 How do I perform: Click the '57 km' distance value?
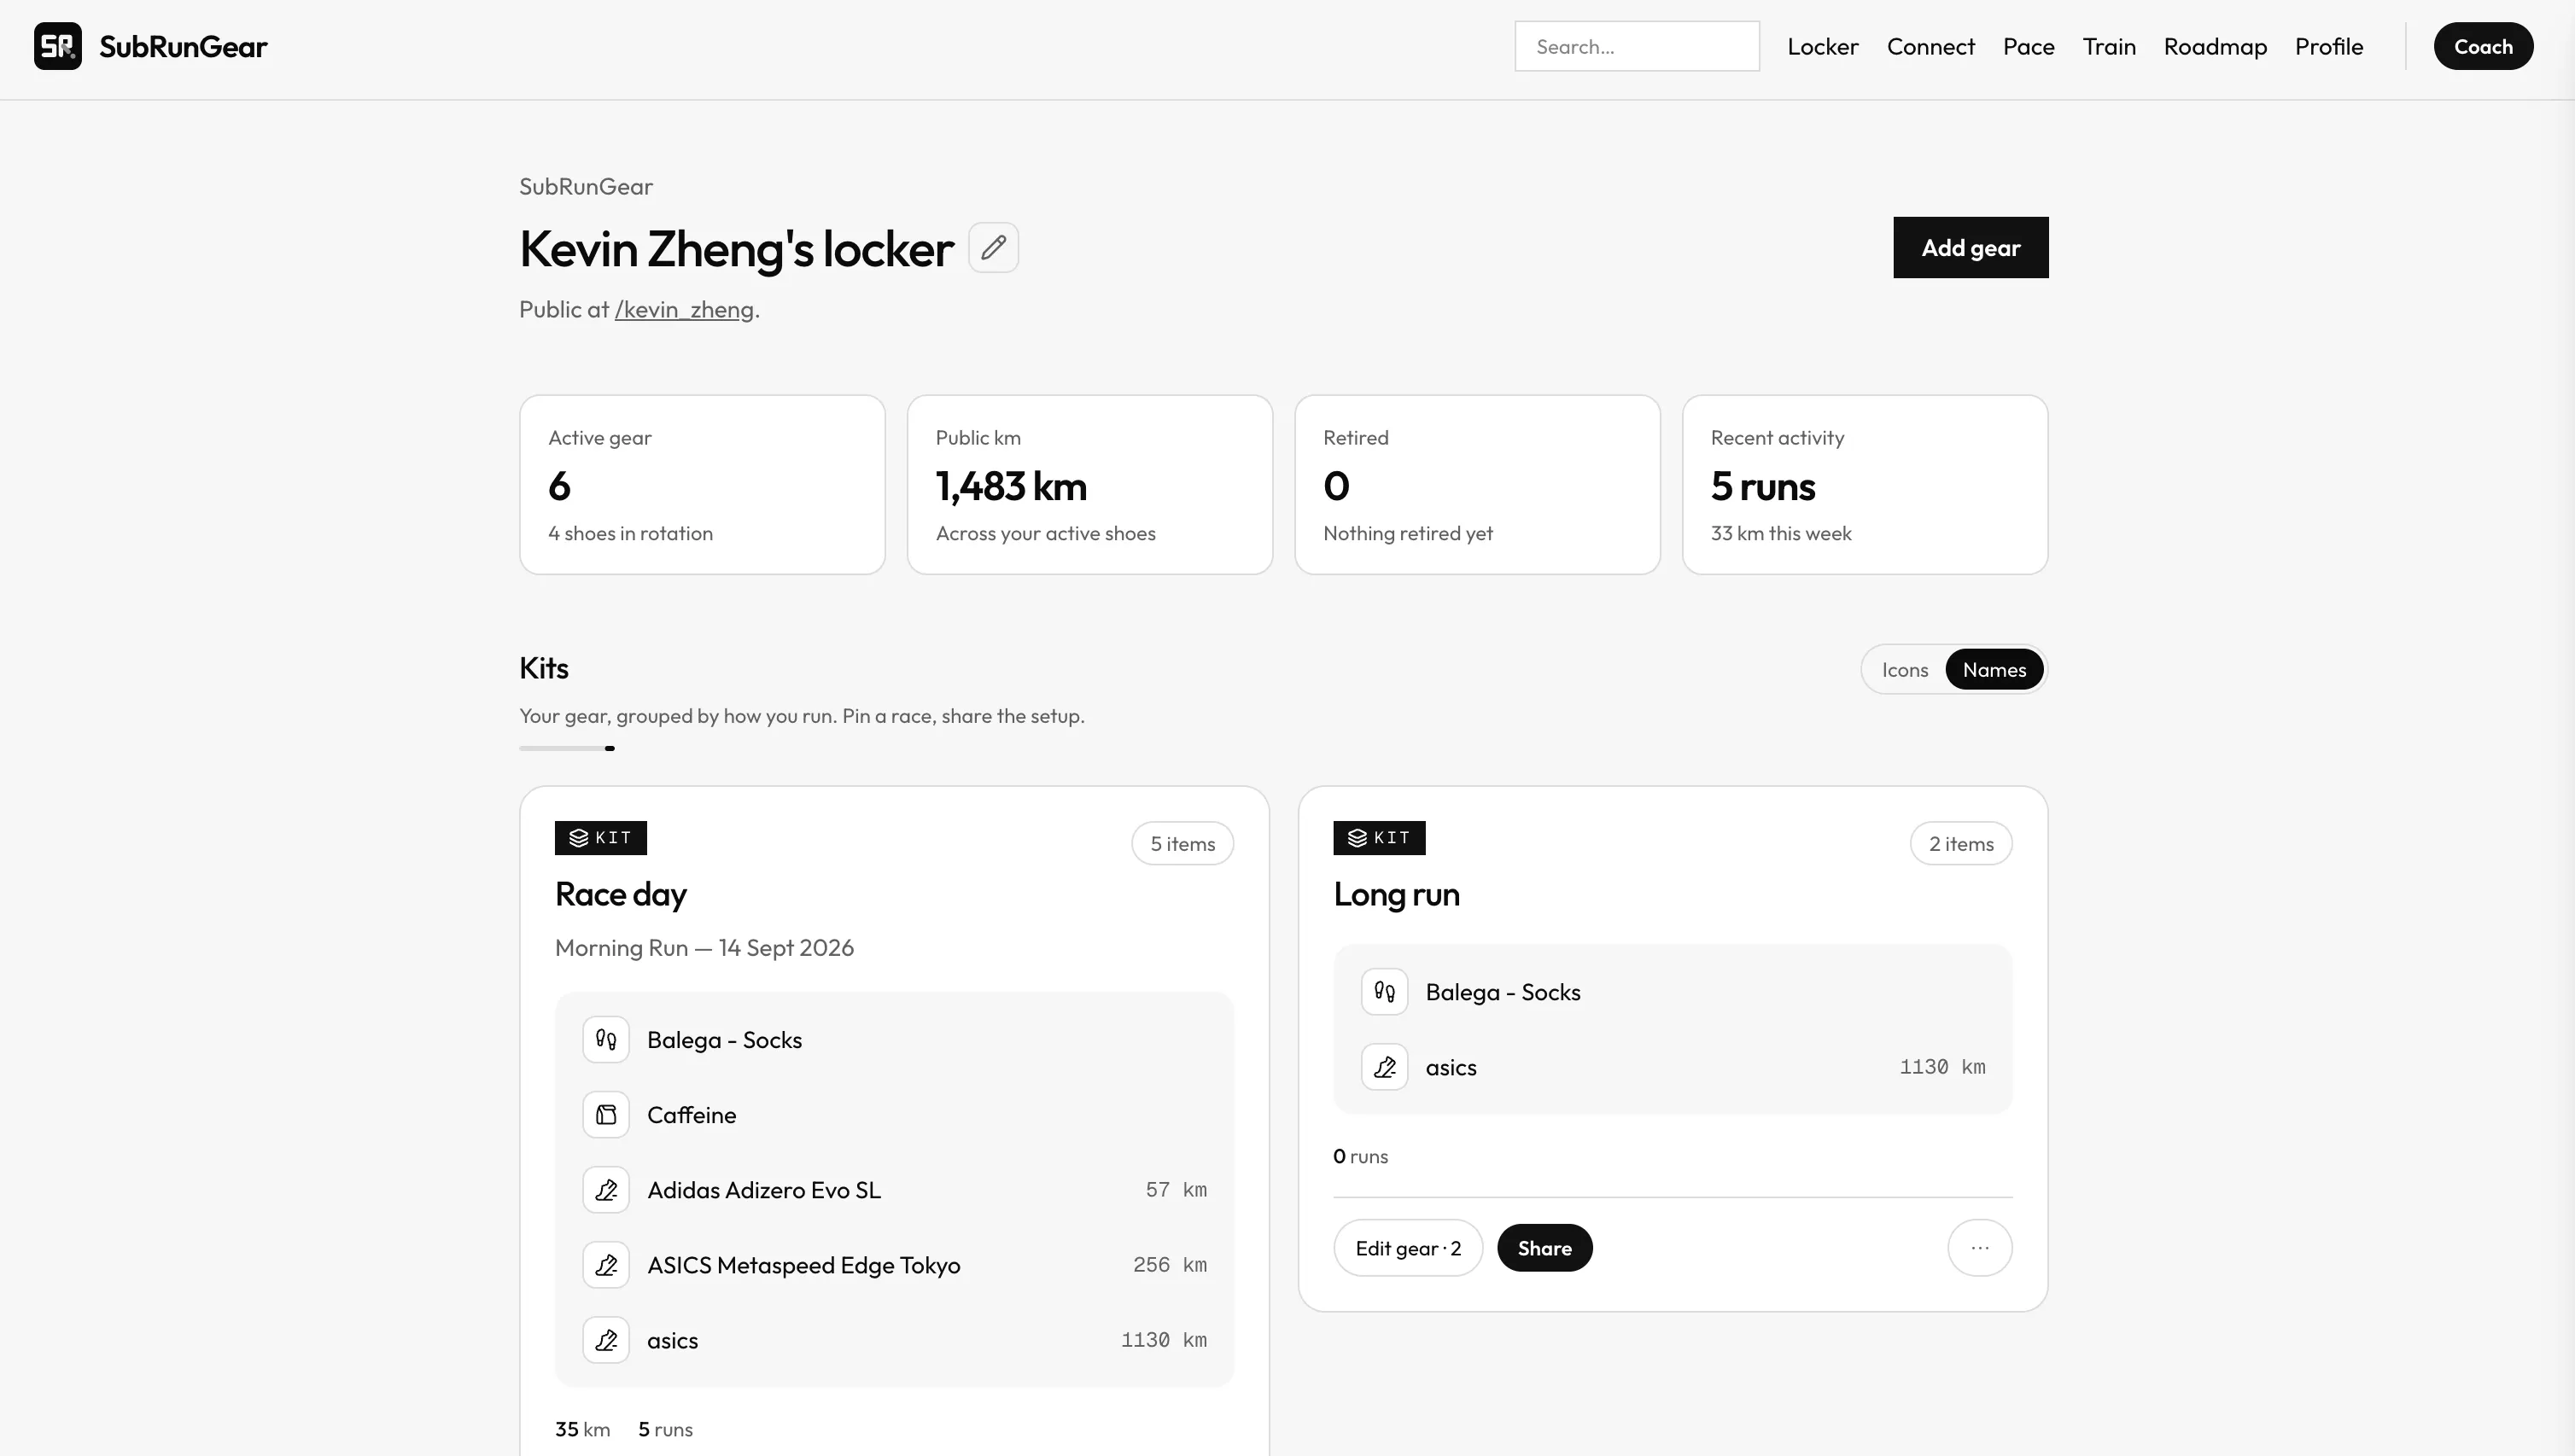pyautogui.click(x=1177, y=1190)
